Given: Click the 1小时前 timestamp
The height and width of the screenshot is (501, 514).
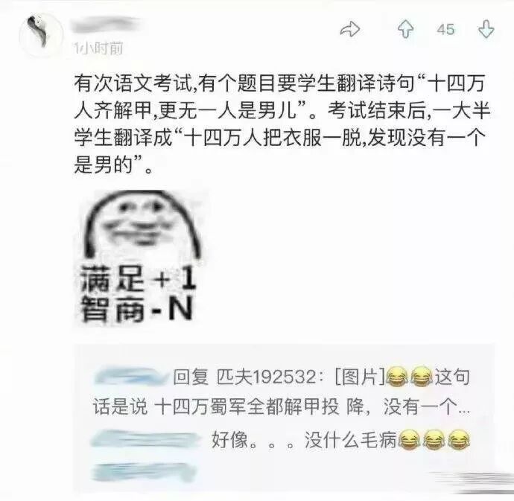Looking at the screenshot, I should click(98, 49).
